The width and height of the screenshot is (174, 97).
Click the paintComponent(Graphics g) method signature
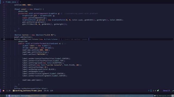[x=40, y=13]
